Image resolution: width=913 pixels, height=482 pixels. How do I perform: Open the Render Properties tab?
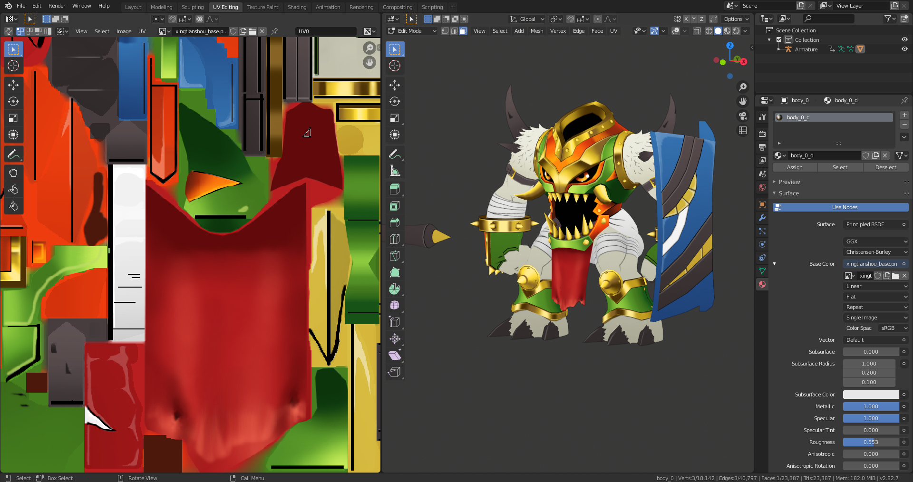pyautogui.click(x=762, y=134)
